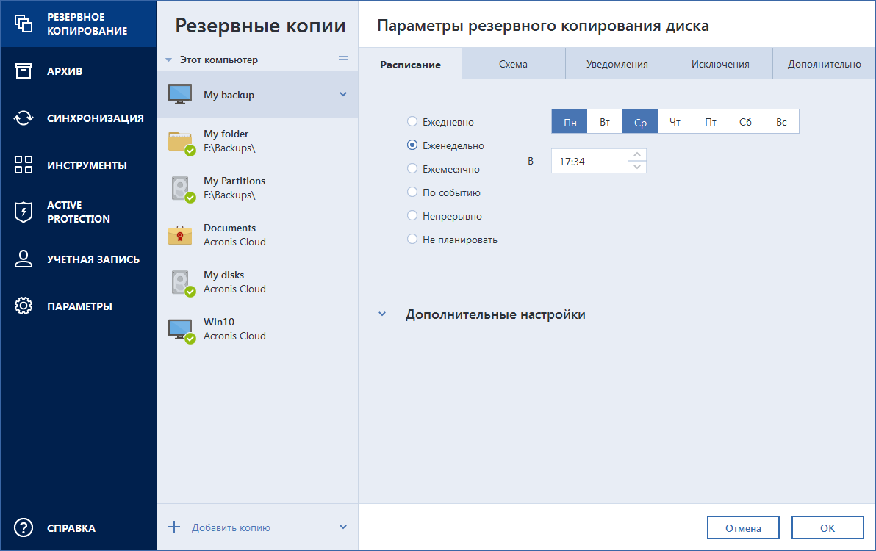Open Инструменты from the sidebar

[24, 165]
